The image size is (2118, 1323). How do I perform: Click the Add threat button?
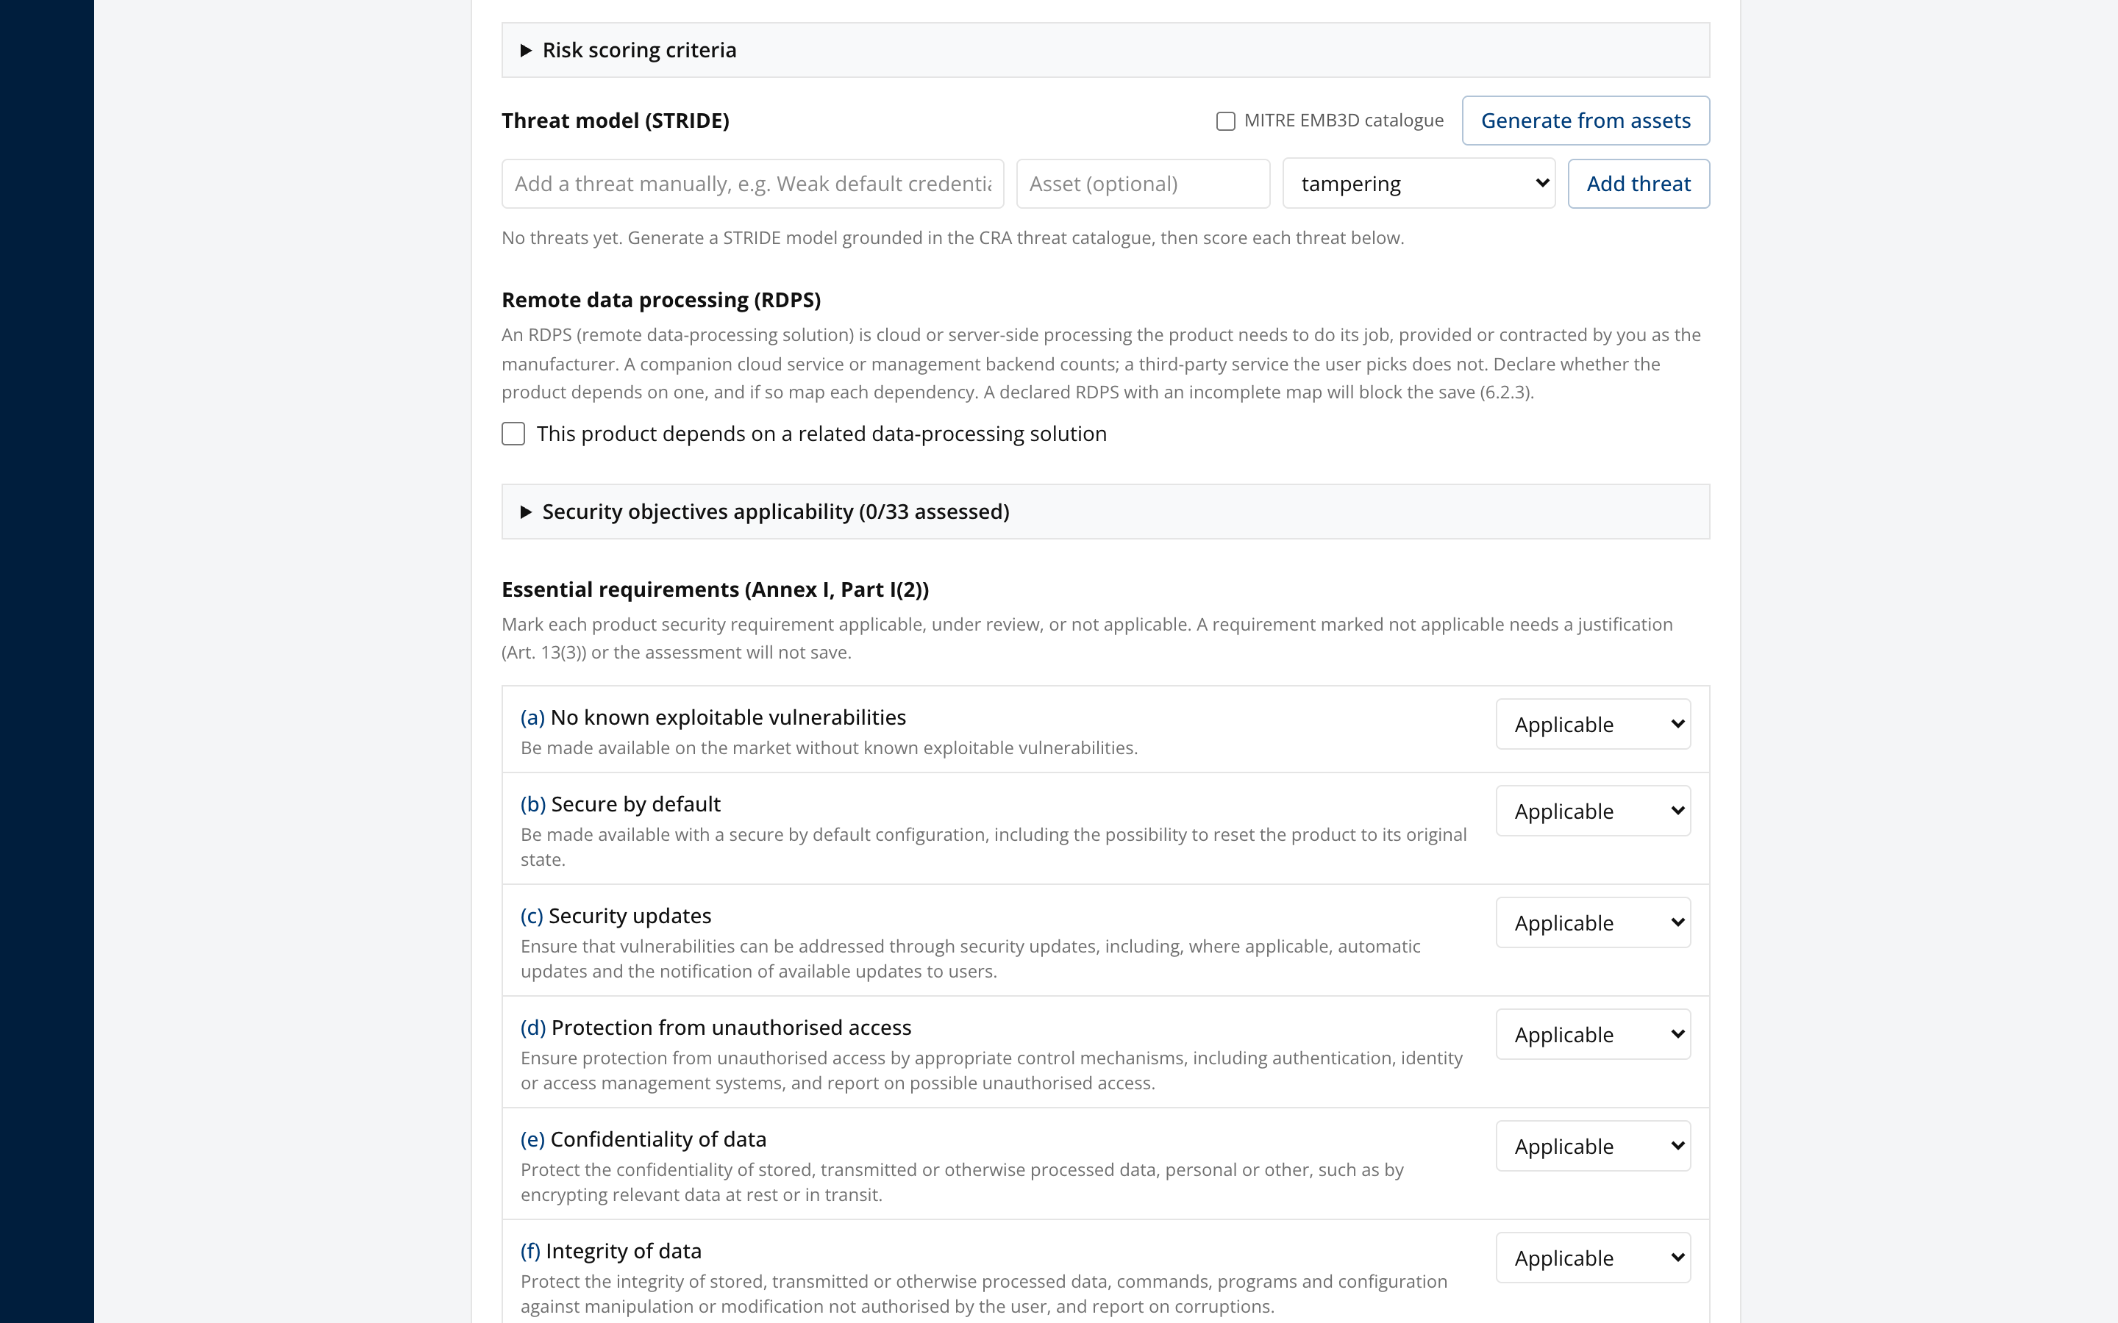pos(1639,184)
